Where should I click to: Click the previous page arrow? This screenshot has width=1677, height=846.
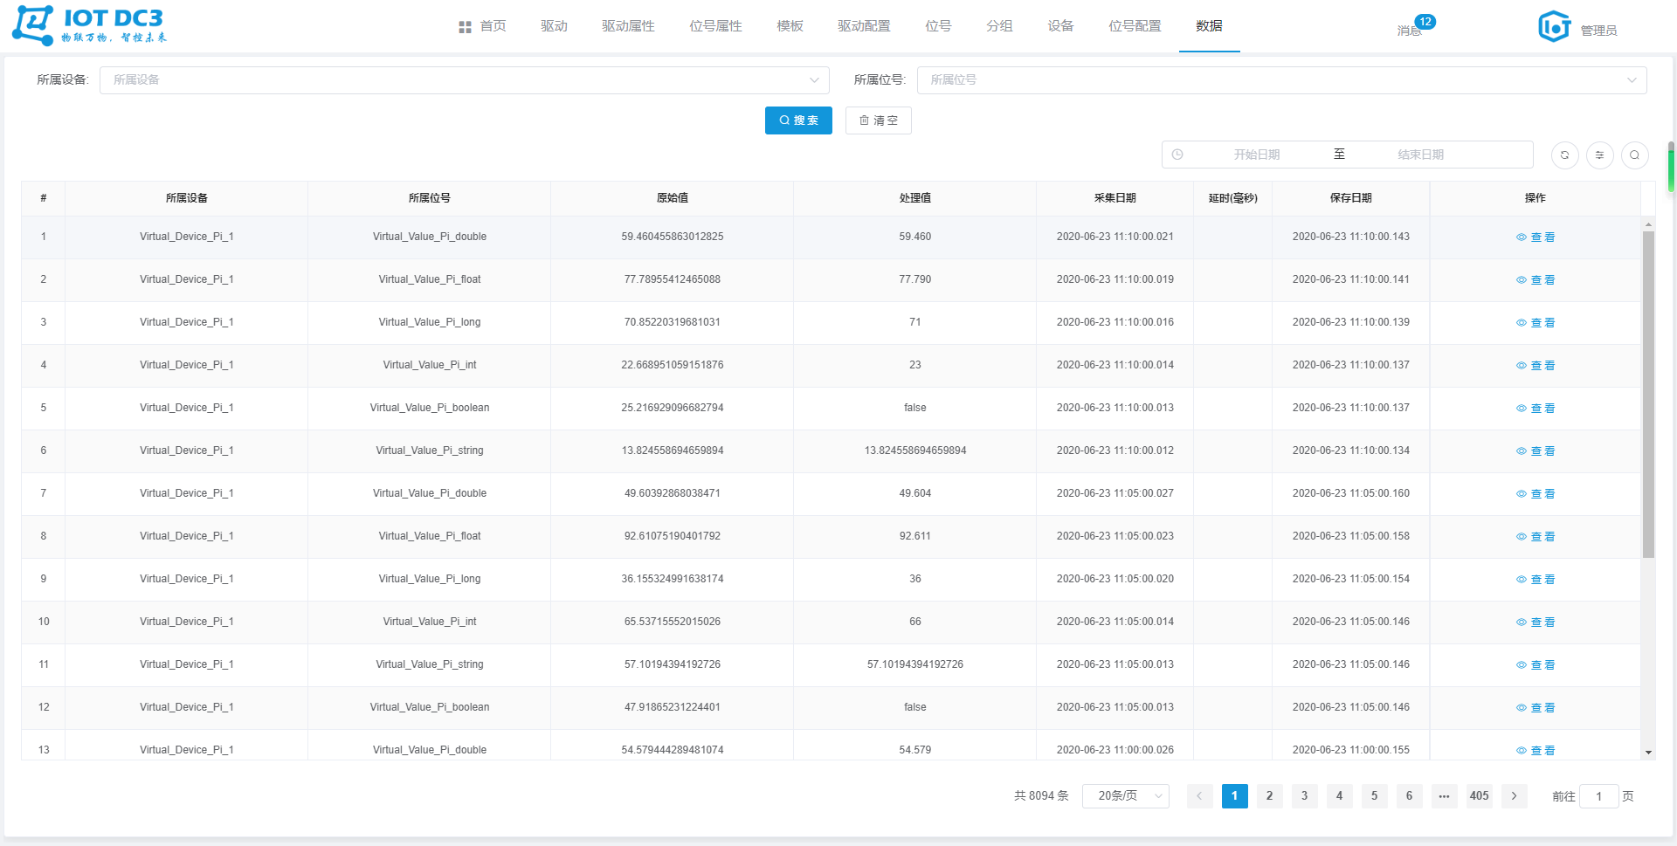point(1199,796)
